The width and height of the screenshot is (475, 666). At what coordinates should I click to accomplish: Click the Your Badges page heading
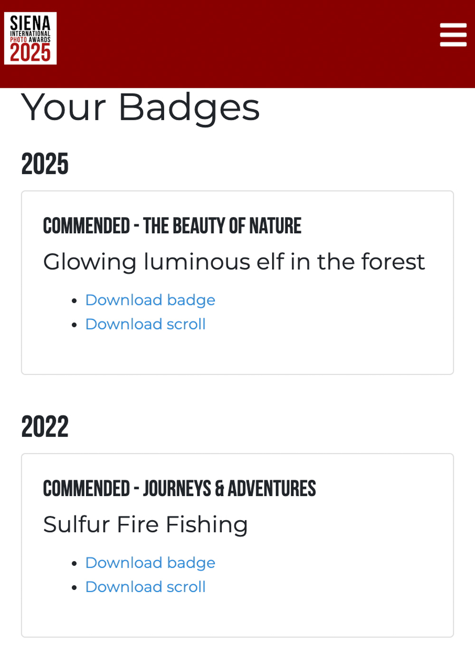(141, 108)
